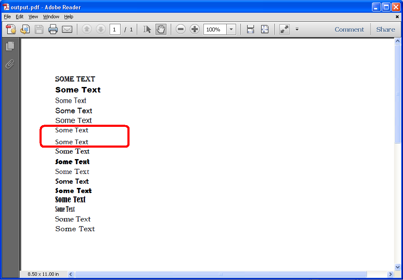Open the Share panel
Image resolution: width=403 pixels, height=280 pixels.
(385, 29)
